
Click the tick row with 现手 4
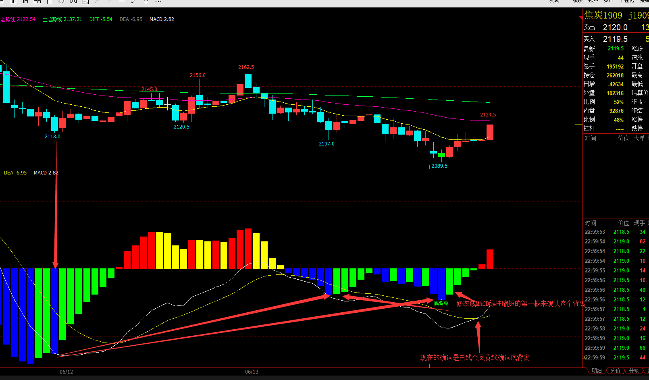[x=616, y=309]
